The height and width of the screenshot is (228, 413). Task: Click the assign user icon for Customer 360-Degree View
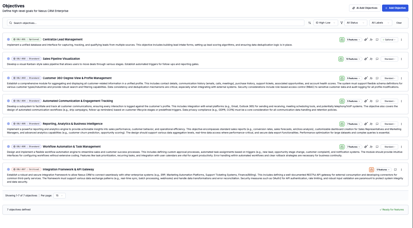pyautogui.click(x=371, y=78)
